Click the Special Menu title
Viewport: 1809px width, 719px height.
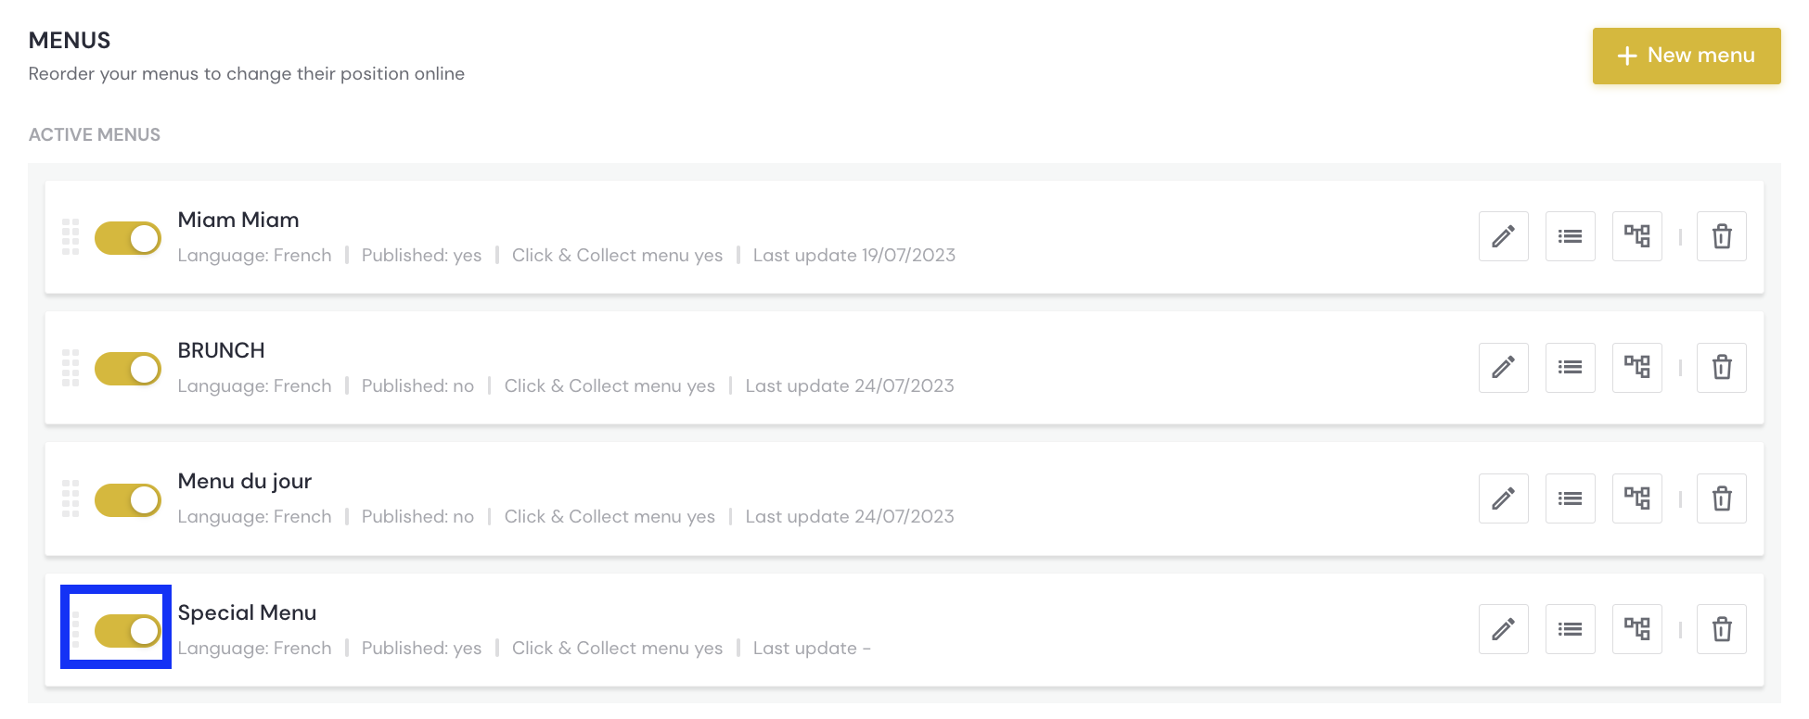(247, 612)
